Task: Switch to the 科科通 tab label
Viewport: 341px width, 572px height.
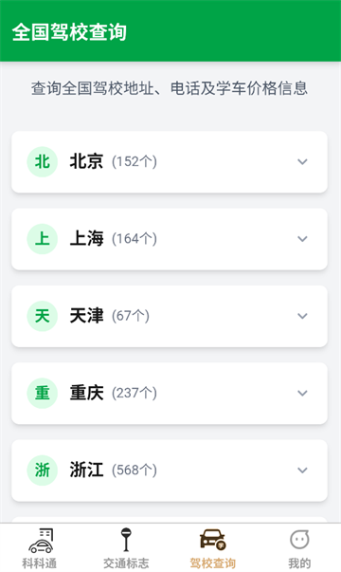Action: pos(40,563)
